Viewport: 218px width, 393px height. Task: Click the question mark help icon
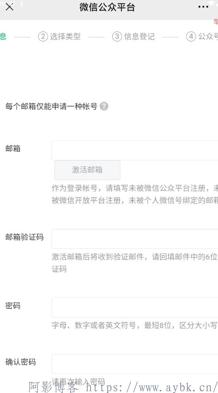(104, 106)
